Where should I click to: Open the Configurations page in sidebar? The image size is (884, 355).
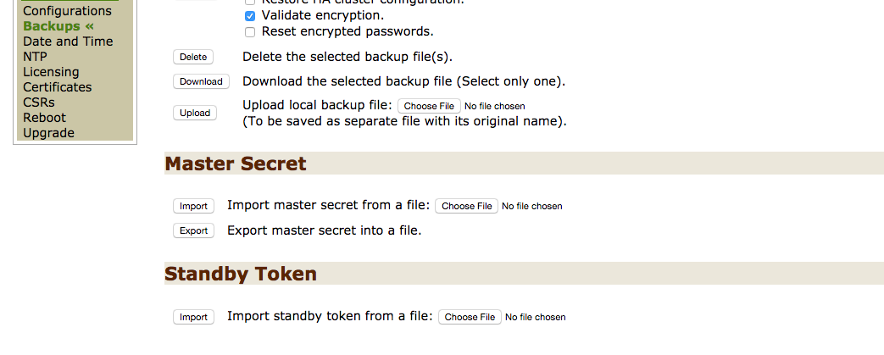pos(67,11)
